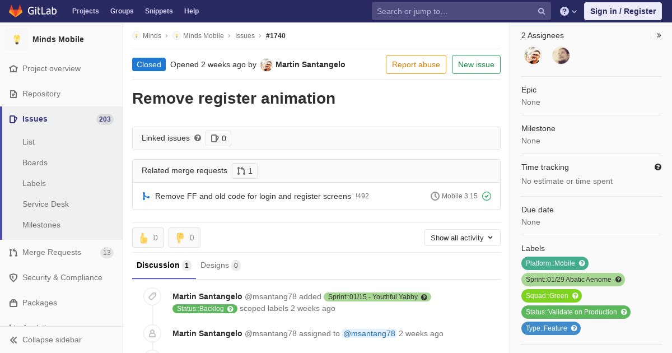Open Projects menu in top bar

click(x=85, y=11)
